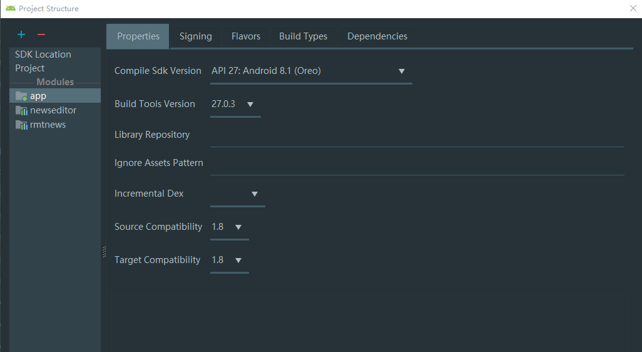The image size is (642, 352).
Task: Open the Source Compatibility dropdown
Action: click(238, 227)
